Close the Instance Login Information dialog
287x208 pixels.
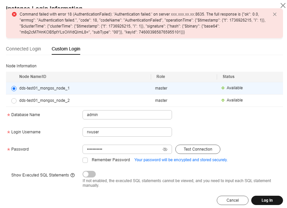(x=283, y=4)
